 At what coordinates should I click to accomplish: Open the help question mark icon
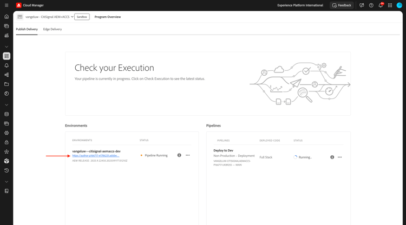pyautogui.click(x=371, y=5)
